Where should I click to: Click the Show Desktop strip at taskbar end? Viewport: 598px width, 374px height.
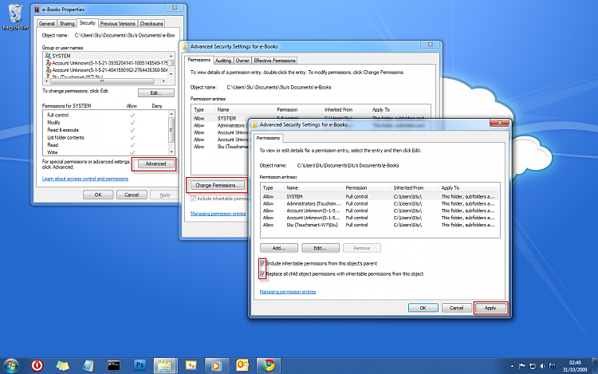pyautogui.click(x=595, y=366)
